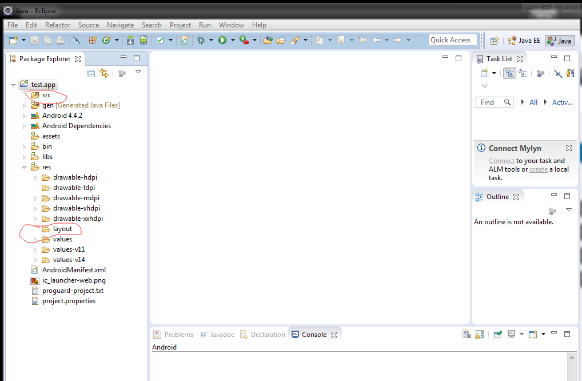The width and height of the screenshot is (582, 381).
Task: Click the New file wizard icon
Action: [13, 40]
